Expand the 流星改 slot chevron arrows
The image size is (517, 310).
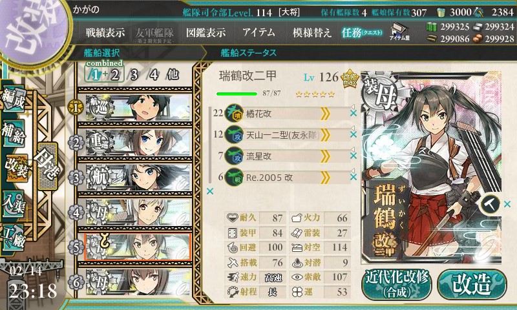pos(325,156)
